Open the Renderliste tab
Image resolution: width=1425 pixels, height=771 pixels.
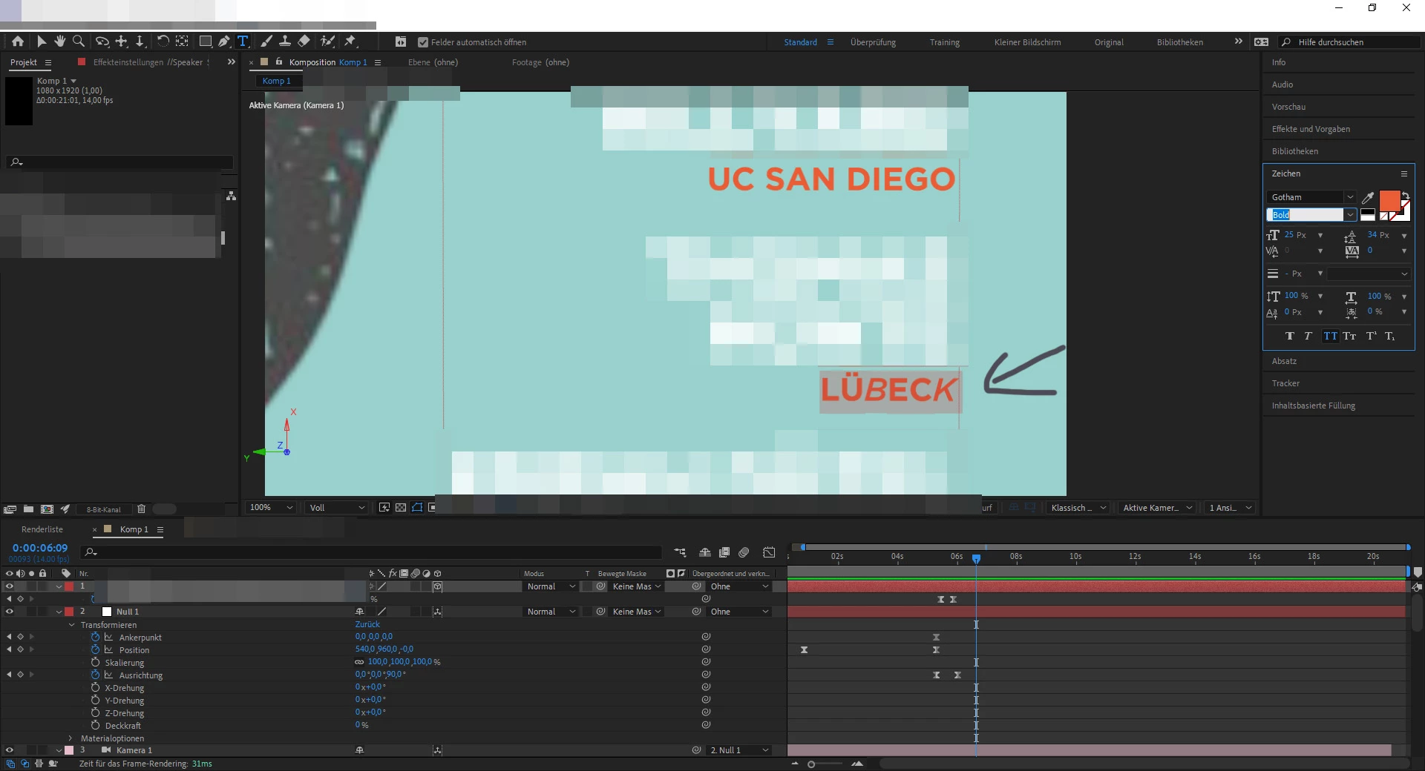(x=42, y=529)
